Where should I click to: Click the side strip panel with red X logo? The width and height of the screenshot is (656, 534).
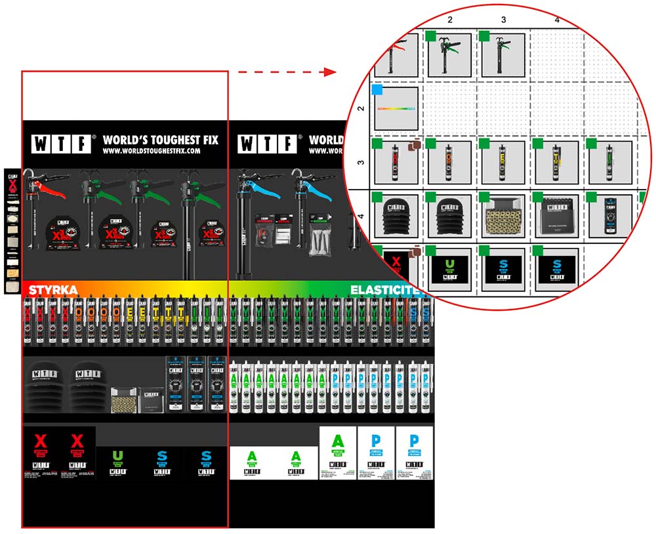pos(12,232)
